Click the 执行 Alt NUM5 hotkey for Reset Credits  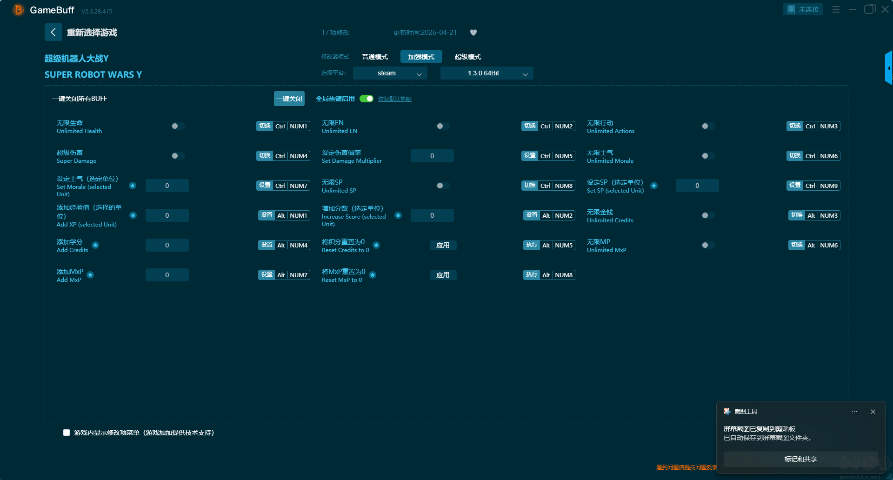549,245
